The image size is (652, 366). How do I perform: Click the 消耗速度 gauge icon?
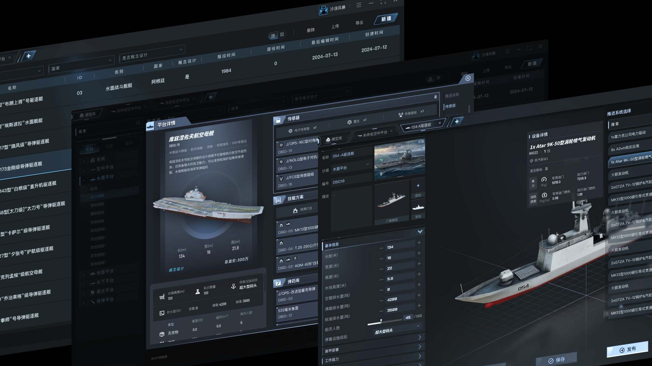pyautogui.click(x=544, y=195)
